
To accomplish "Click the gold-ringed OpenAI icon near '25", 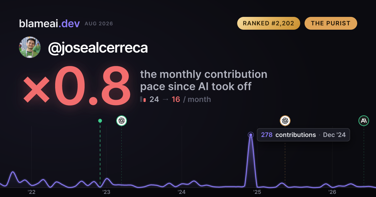I will coord(285,121).
